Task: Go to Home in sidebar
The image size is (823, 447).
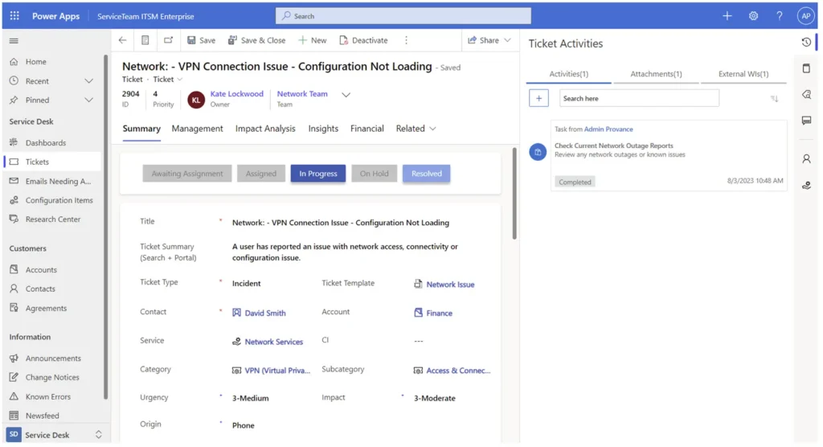Action: click(x=35, y=61)
